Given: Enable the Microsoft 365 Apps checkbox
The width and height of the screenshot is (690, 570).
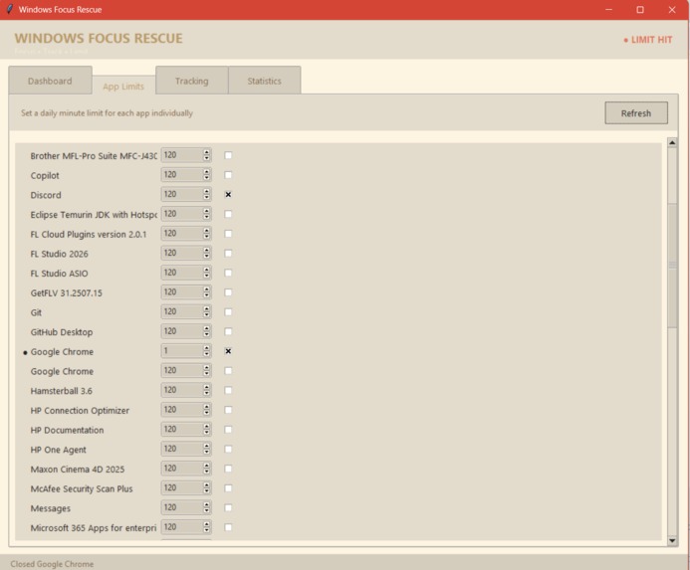Looking at the screenshot, I should pyautogui.click(x=228, y=527).
